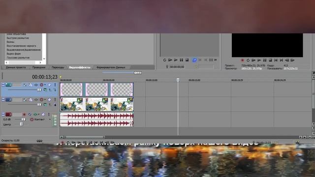
Task: Mute video track 1
Action: [49, 85]
